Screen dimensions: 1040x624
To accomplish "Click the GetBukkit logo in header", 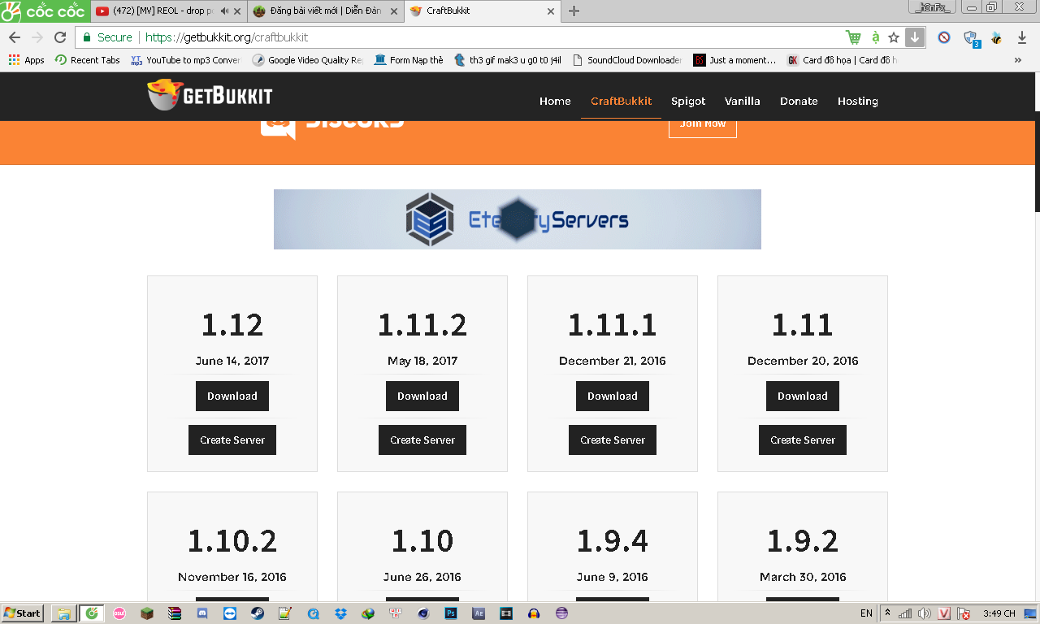I will click(x=210, y=96).
